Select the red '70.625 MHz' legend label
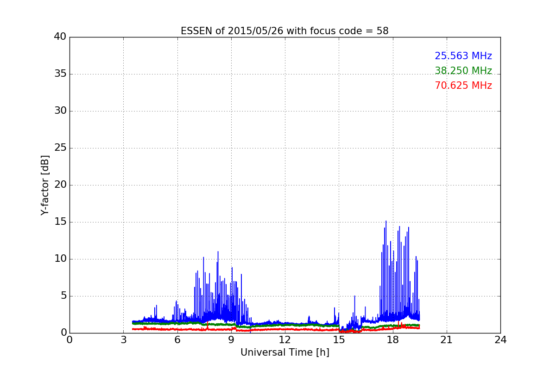 [463, 86]
